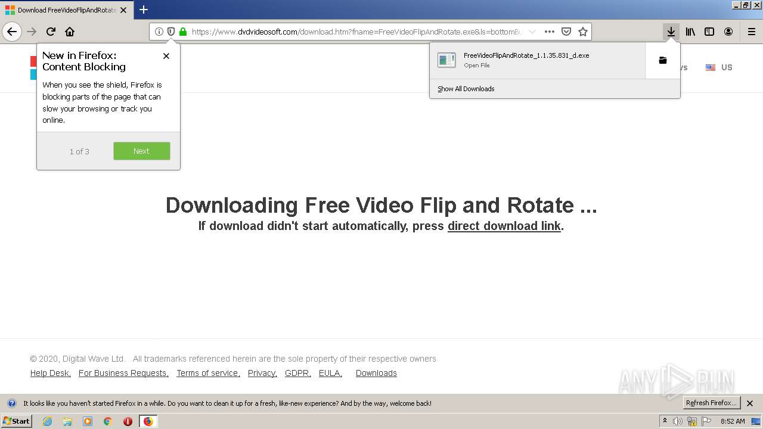The image size is (763, 429).
Task: Open Firefox account icon
Action: tap(728, 32)
